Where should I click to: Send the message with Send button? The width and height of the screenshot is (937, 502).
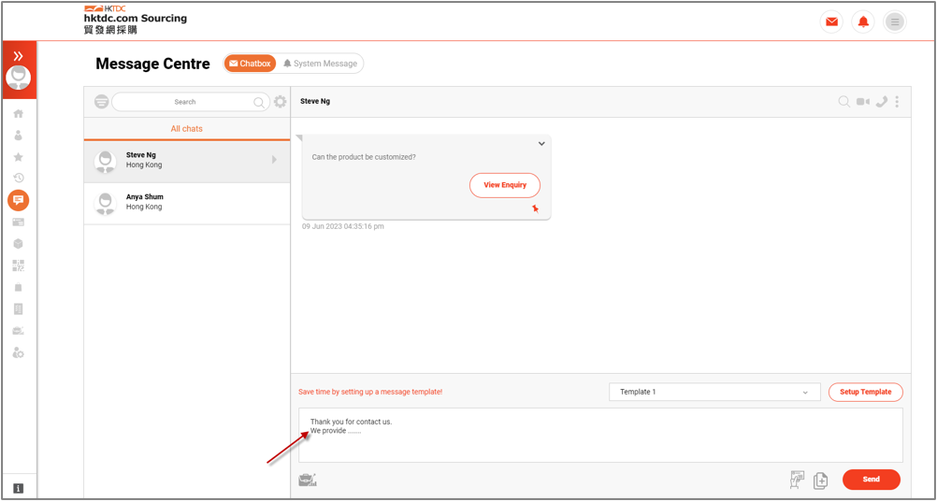tap(872, 480)
